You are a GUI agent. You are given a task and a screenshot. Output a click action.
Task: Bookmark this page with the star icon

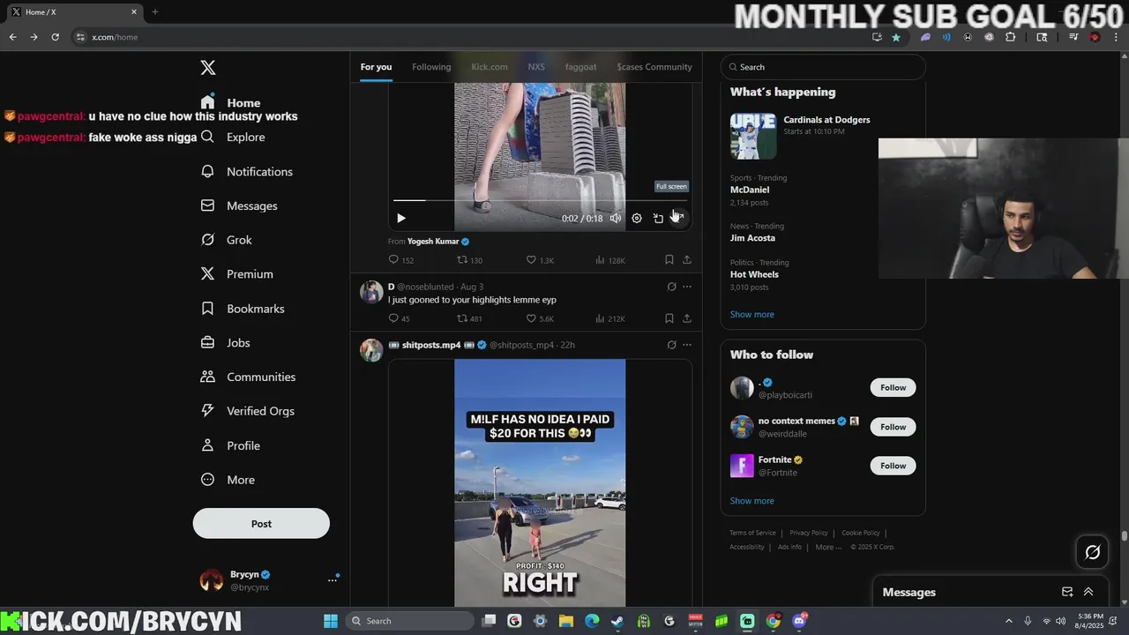tap(896, 37)
